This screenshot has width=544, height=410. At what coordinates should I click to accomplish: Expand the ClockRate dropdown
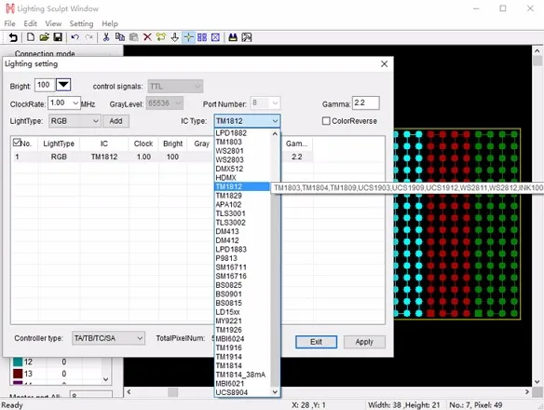(64, 103)
